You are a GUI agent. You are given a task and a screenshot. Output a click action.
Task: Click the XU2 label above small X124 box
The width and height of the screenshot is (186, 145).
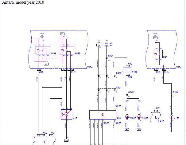[x=130, y=64]
